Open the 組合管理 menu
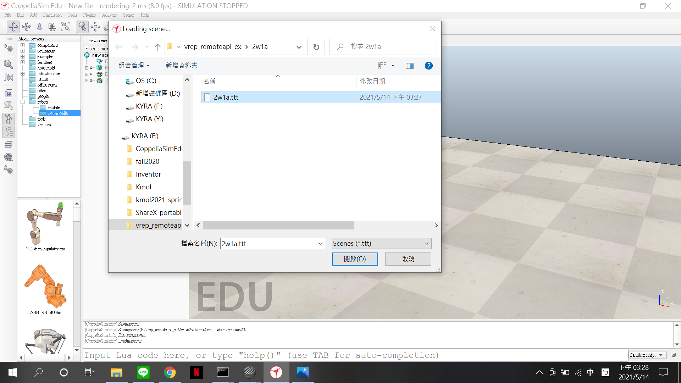This screenshot has height=383, width=681. (x=134, y=66)
